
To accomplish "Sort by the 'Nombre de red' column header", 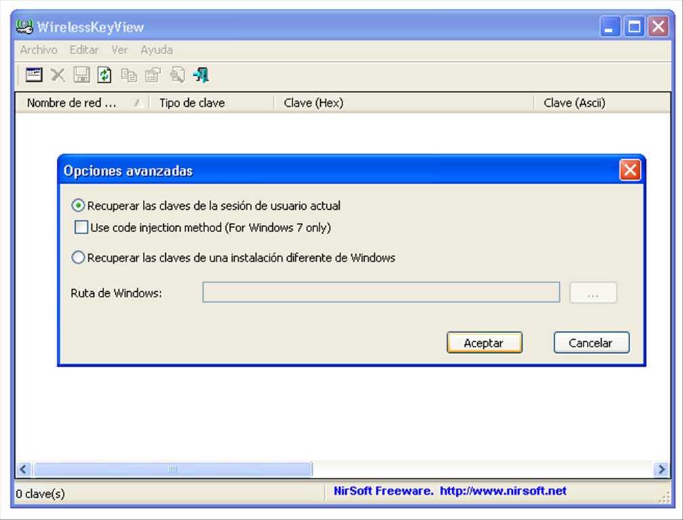I will click(71, 103).
